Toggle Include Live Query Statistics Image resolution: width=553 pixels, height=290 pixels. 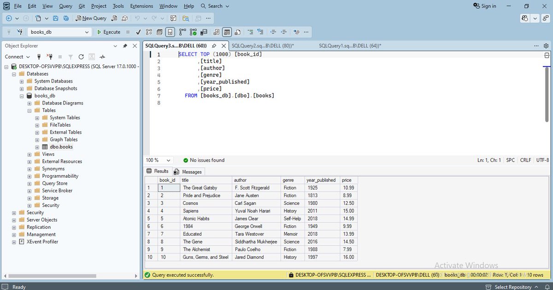193,32
